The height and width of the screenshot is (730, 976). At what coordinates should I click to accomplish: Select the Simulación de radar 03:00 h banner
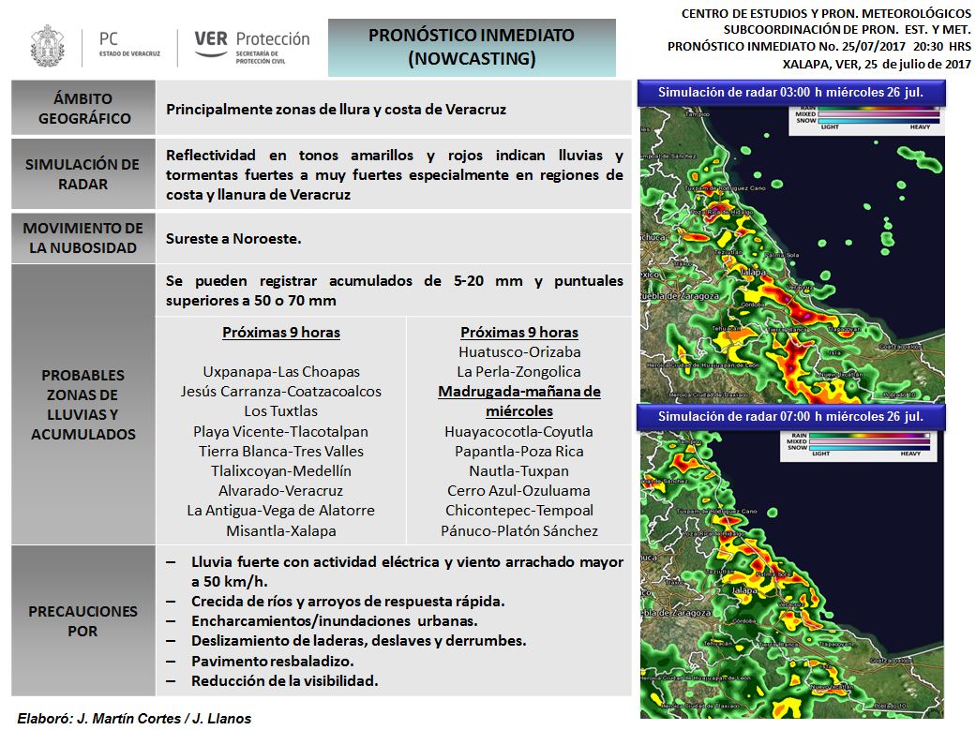[792, 91]
